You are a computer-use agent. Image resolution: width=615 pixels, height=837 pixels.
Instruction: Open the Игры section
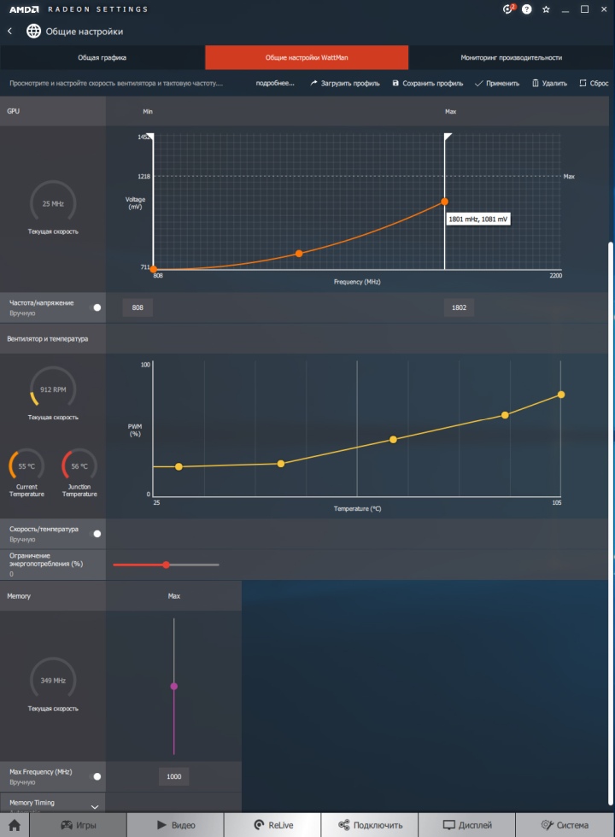pyautogui.click(x=78, y=825)
